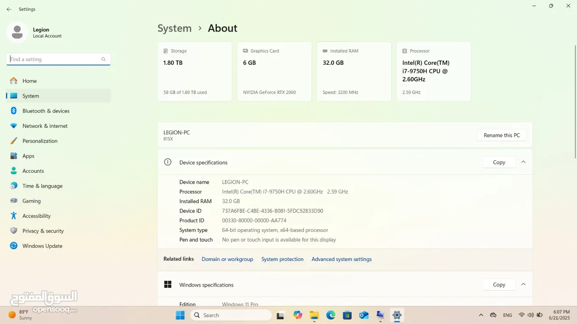Open Microsoft Store from the taskbar

[347, 315]
